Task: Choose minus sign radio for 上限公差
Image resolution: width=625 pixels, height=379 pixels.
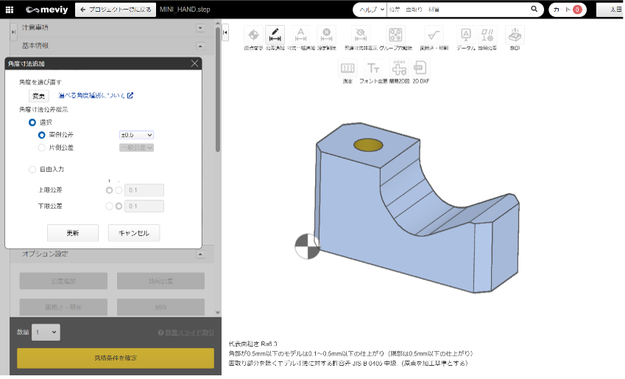Action: (x=119, y=190)
